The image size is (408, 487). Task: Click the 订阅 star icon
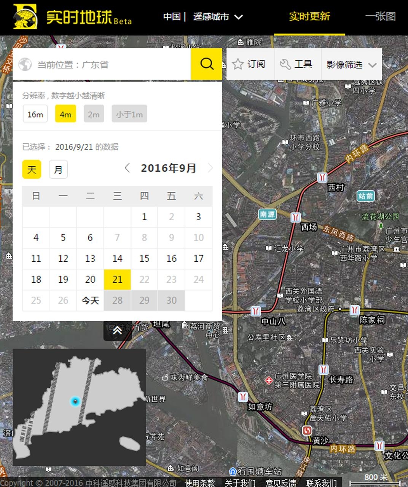pos(238,64)
